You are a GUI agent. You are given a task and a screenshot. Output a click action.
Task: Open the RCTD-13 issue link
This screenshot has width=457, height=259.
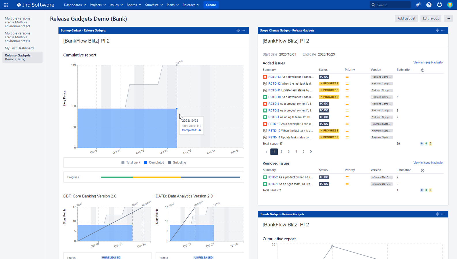click(x=275, y=77)
